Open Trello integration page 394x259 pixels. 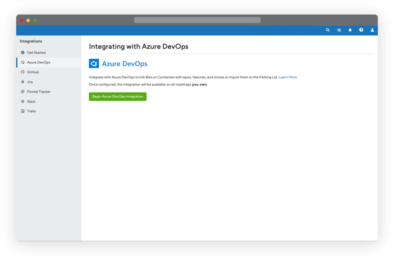coord(49,111)
